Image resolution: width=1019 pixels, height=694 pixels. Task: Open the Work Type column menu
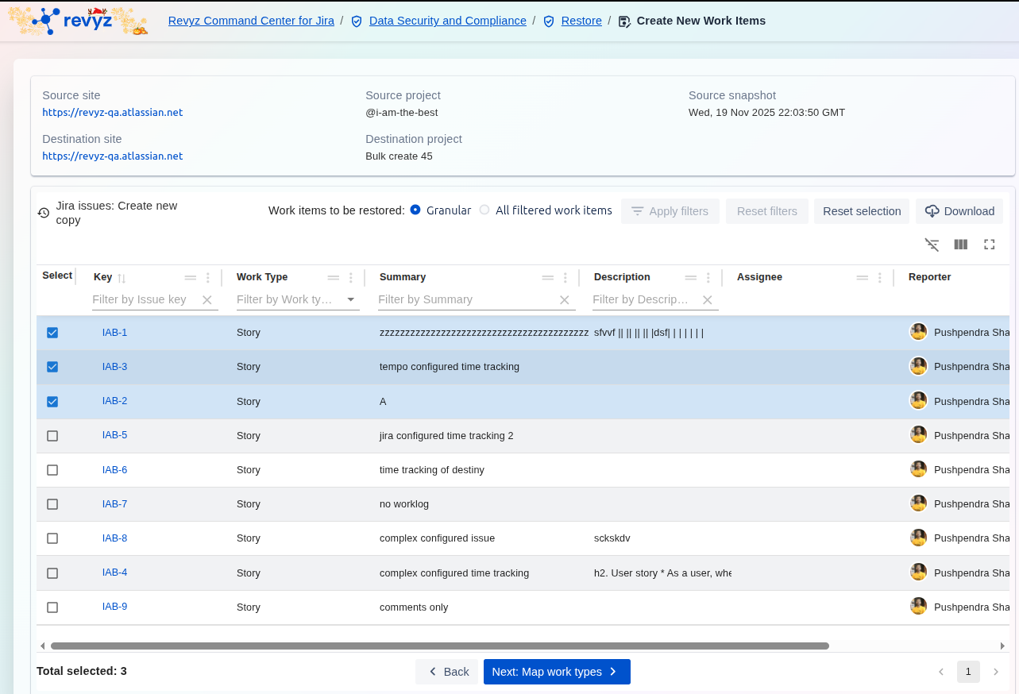(x=351, y=278)
